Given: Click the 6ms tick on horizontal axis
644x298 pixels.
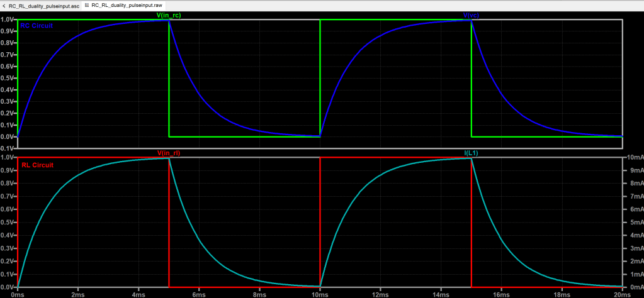Looking at the screenshot, I should (199, 293).
